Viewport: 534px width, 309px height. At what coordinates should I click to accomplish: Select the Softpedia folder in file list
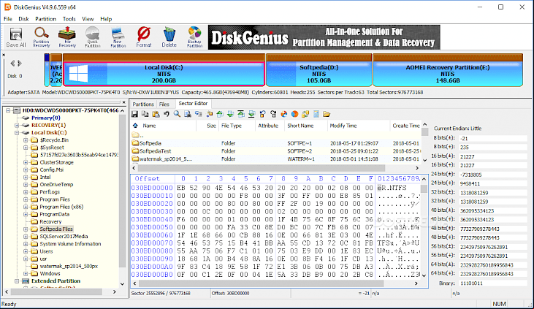[x=276, y=143]
